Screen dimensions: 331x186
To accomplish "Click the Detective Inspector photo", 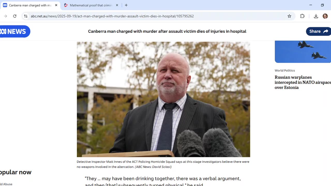I will (x=163, y=99).
